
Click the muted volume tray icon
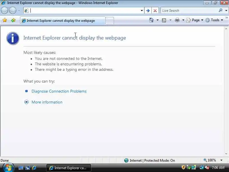207,167
